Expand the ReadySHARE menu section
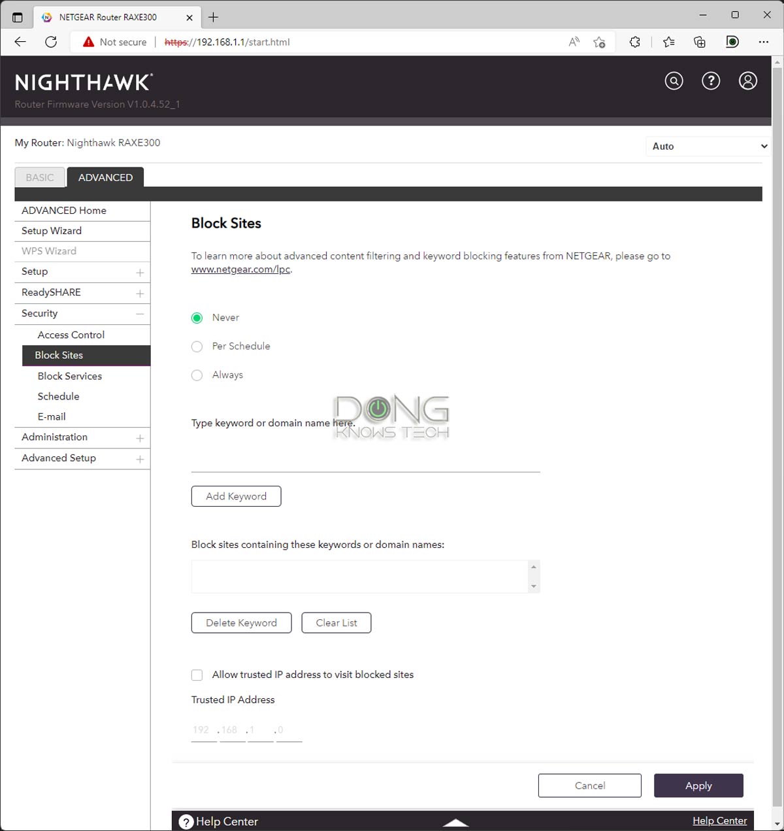The height and width of the screenshot is (831, 784). [x=140, y=293]
